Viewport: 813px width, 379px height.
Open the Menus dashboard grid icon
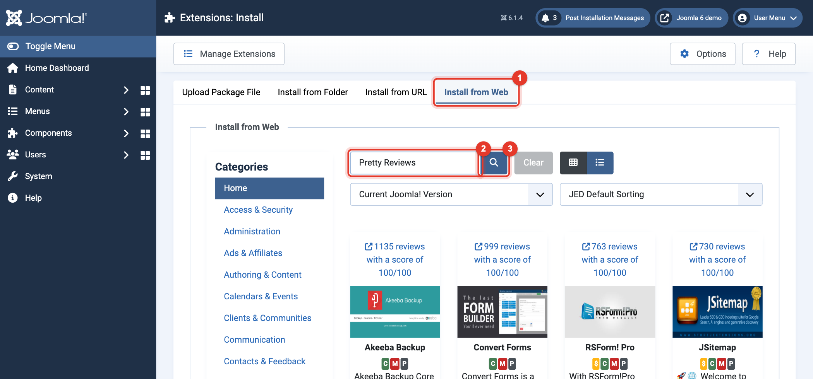(x=145, y=112)
